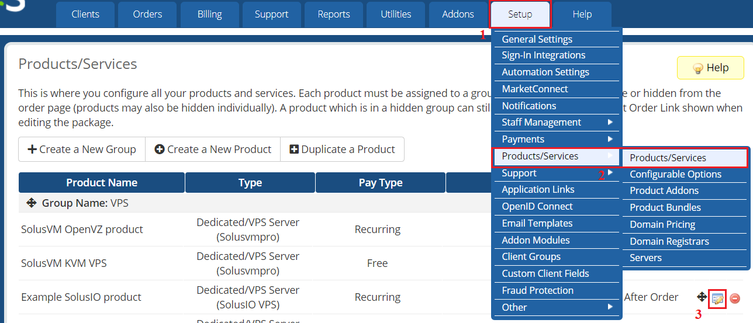Click Recurring pay type for SolusVM OpenVZ product
The width and height of the screenshot is (753, 323).
coord(378,230)
